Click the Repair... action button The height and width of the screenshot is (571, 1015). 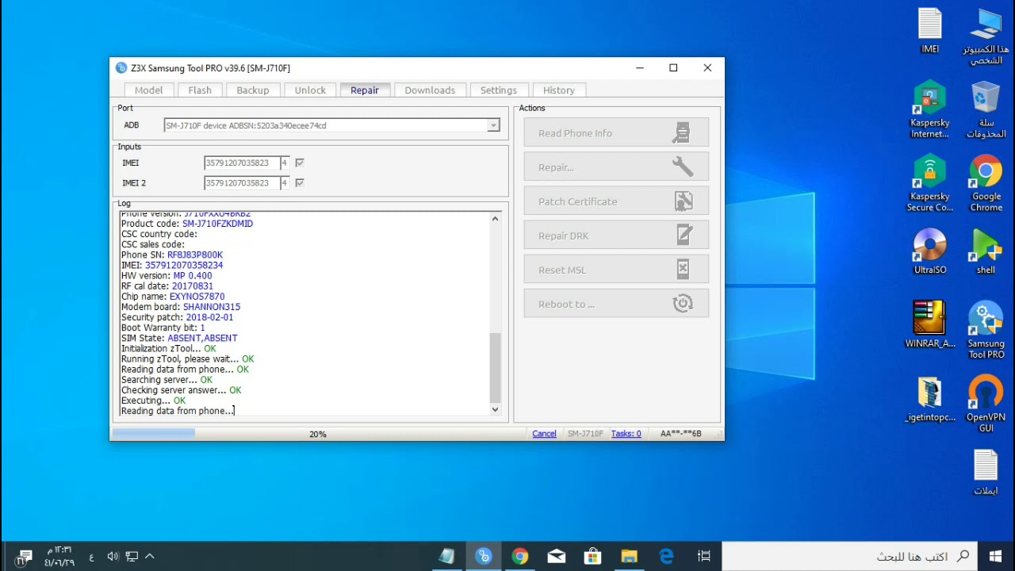point(616,167)
